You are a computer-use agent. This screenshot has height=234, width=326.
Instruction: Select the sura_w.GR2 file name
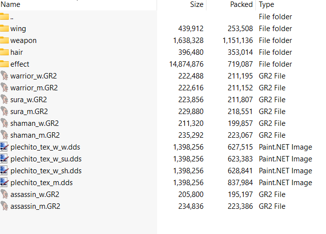tap(29, 100)
